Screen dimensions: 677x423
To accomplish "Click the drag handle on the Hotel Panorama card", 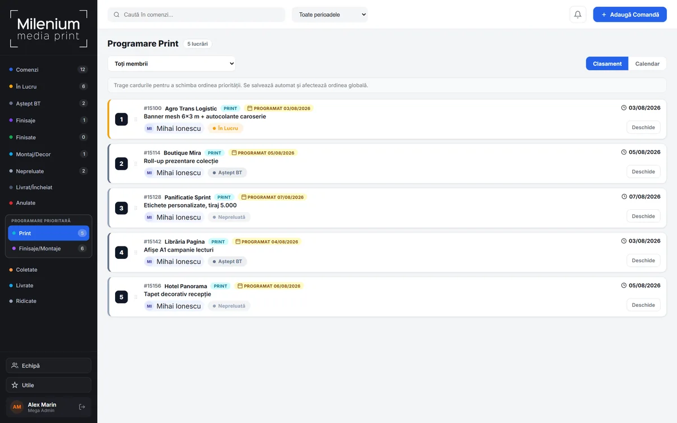I will pyautogui.click(x=135, y=297).
